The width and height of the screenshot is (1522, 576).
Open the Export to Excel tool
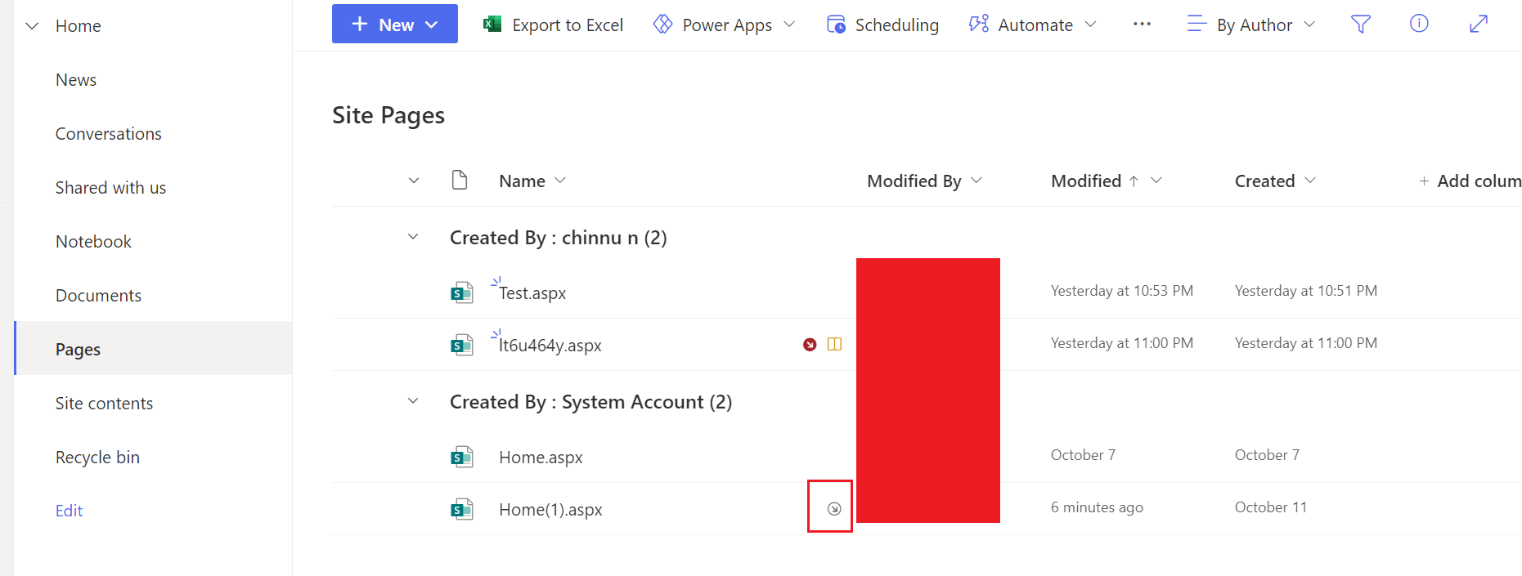(x=553, y=25)
